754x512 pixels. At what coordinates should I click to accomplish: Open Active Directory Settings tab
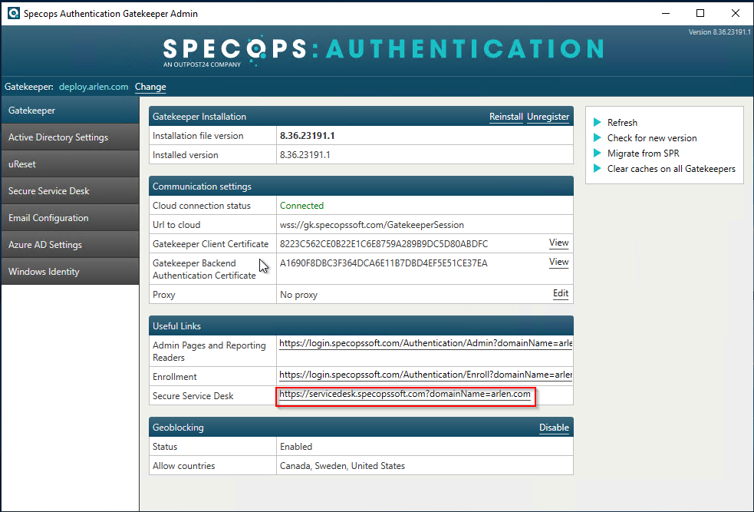[x=71, y=137]
